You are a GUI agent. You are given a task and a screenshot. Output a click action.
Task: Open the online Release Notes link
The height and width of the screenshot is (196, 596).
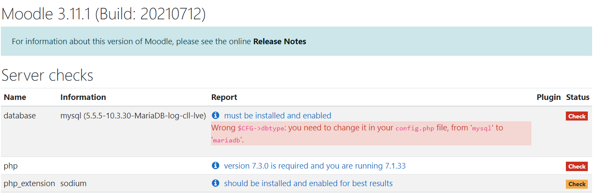tap(279, 42)
